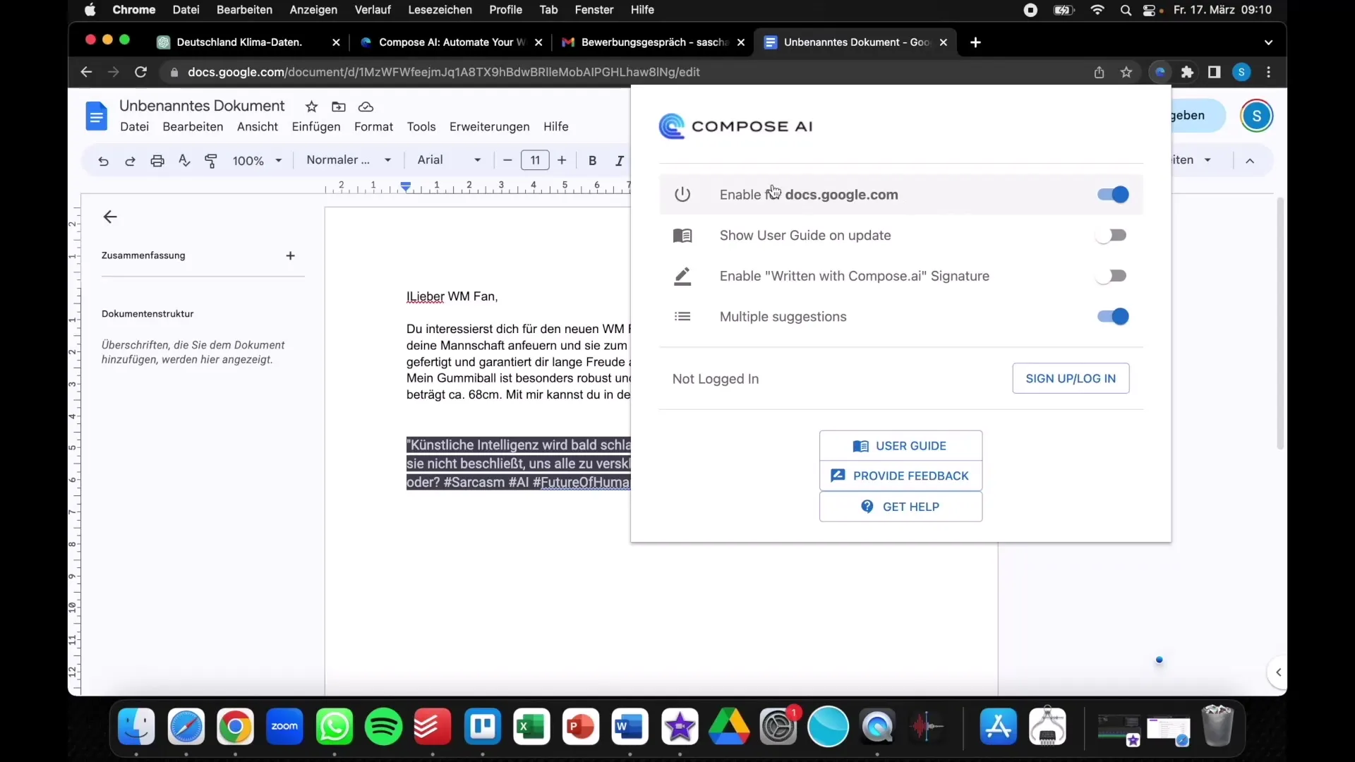Click the undo arrow icon

tap(103, 160)
